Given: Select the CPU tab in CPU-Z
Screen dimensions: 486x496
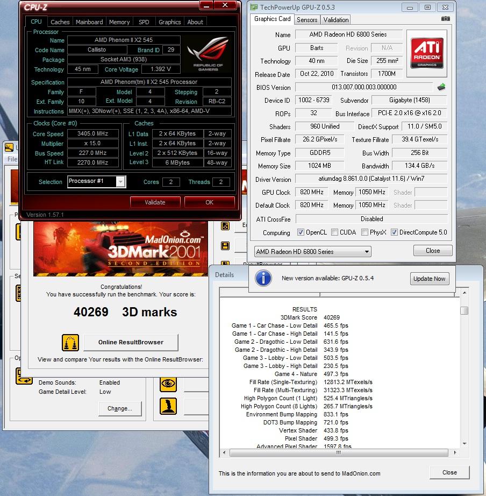Looking at the screenshot, I should pos(36,22).
